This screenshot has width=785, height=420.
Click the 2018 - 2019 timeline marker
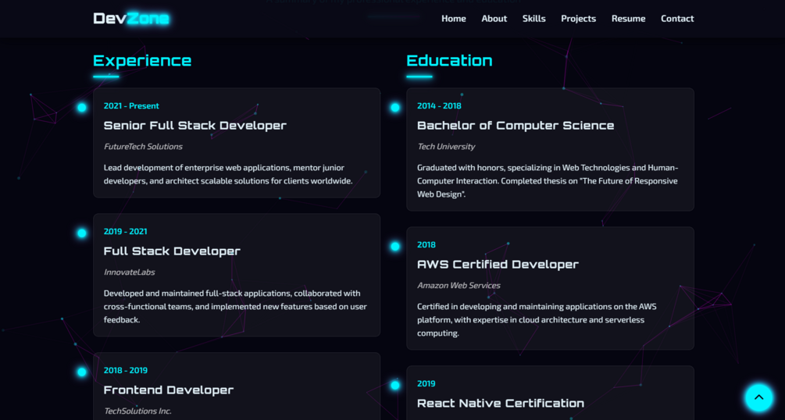coord(82,372)
